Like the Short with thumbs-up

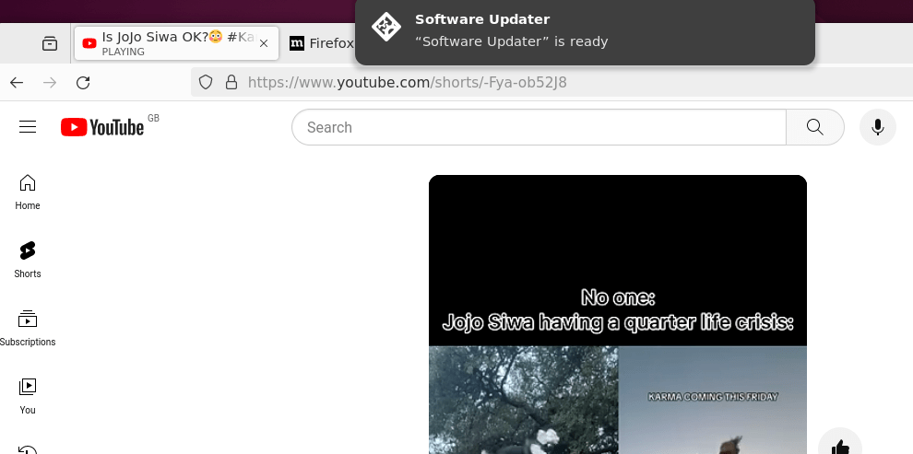click(840, 445)
